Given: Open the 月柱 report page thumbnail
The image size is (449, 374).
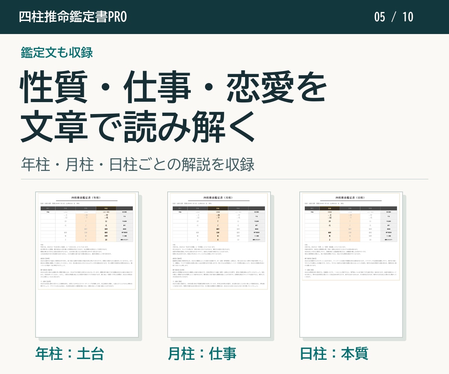Looking at the screenshot, I should (x=219, y=264).
